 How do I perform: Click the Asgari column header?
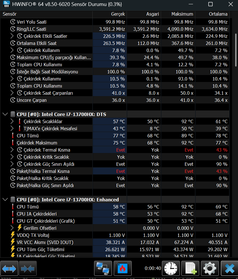pyautogui.click(x=144, y=14)
